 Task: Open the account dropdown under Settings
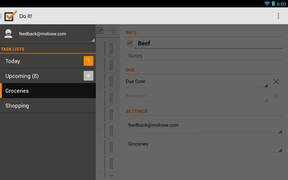coord(204,125)
